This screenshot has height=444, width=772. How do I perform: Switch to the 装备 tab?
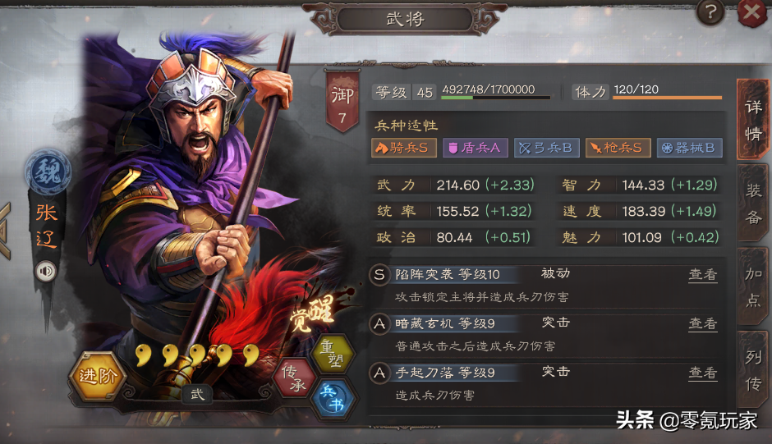(753, 203)
